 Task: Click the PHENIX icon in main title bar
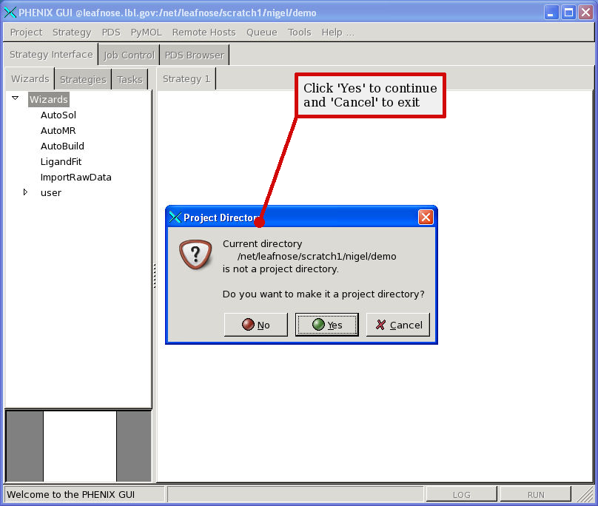pyautogui.click(x=10, y=13)
